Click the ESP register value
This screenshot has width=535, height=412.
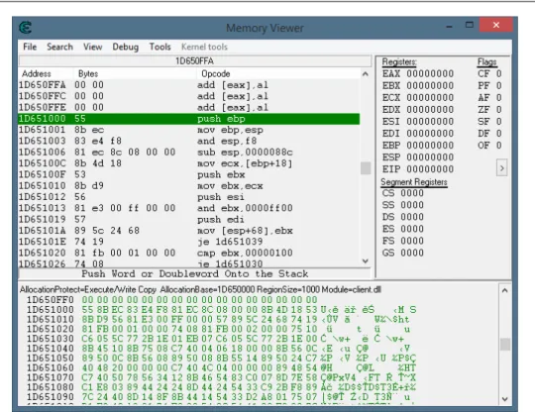(430, 157)
